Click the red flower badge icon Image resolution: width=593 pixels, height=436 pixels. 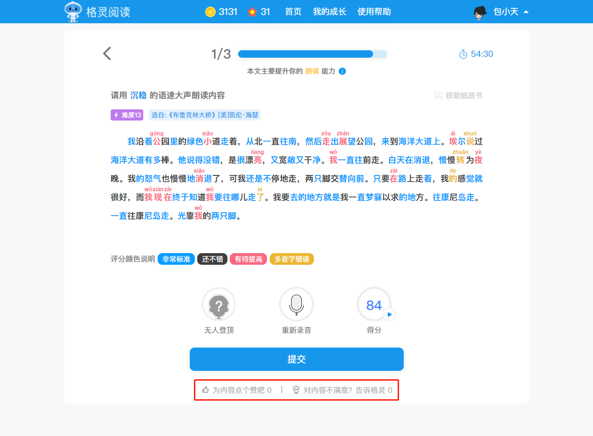click(x=252, y=12)
